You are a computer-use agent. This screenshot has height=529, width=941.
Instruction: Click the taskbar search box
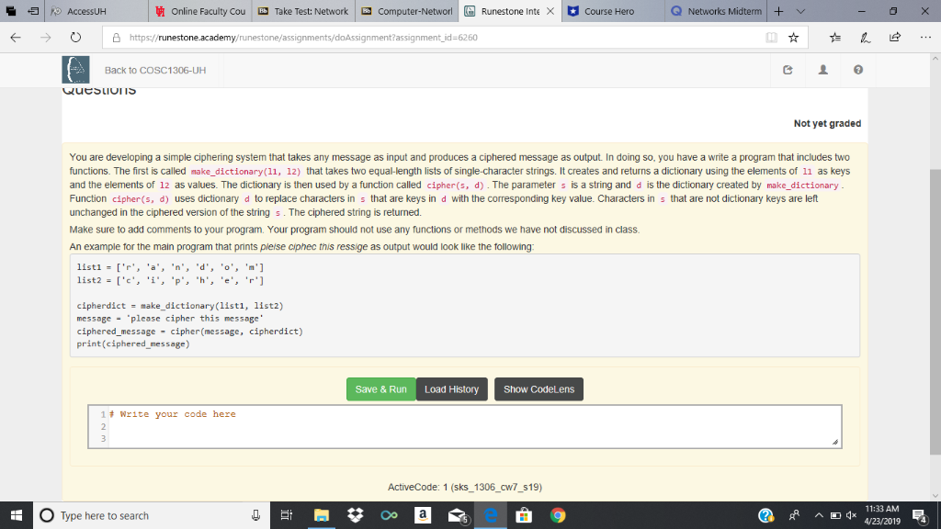[x=152, y=515]
